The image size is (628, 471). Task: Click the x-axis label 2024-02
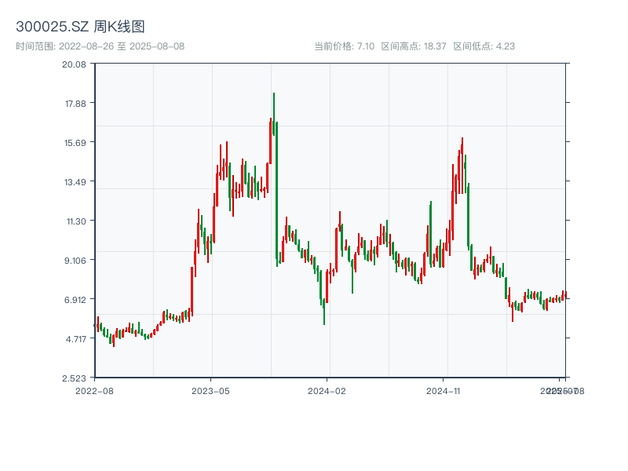(x=327, y=391)
